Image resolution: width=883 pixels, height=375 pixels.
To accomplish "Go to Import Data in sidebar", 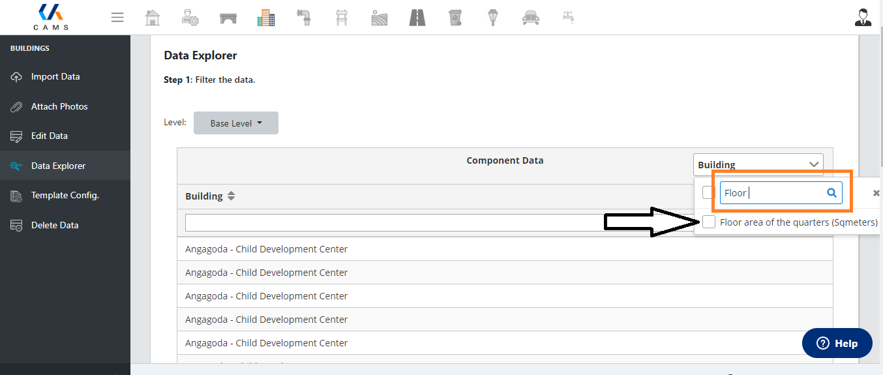I will click(55, 77).
